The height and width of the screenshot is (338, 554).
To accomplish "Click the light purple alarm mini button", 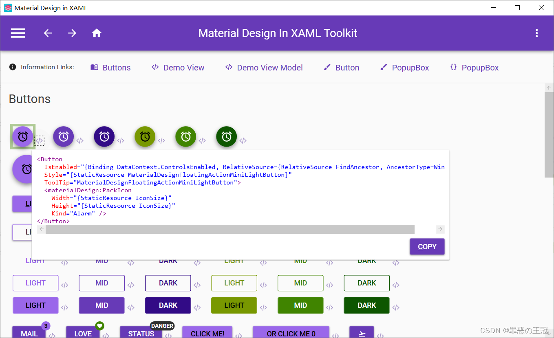I will (23, 136).
